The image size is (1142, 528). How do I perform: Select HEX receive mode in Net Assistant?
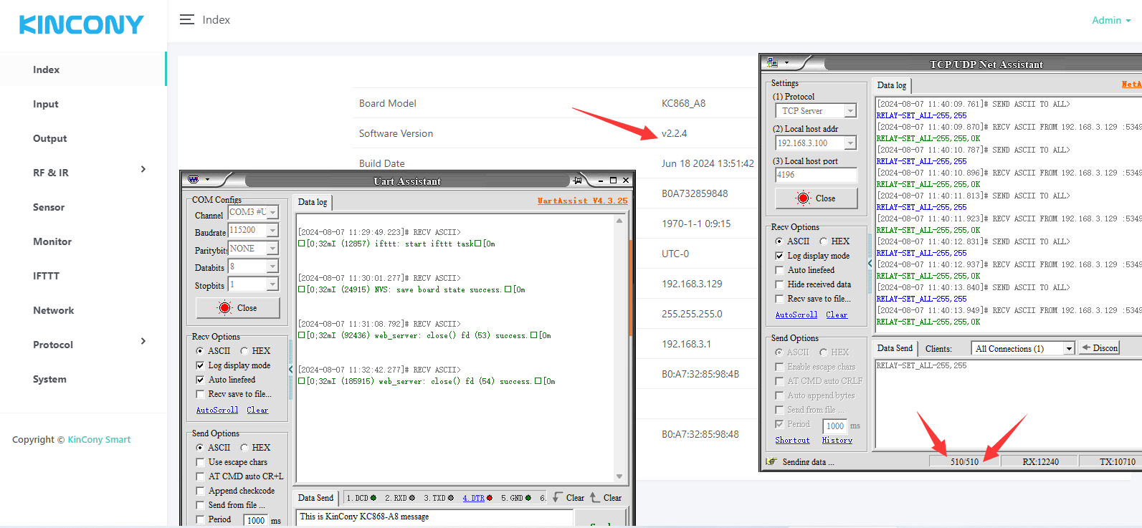point(824,241)
